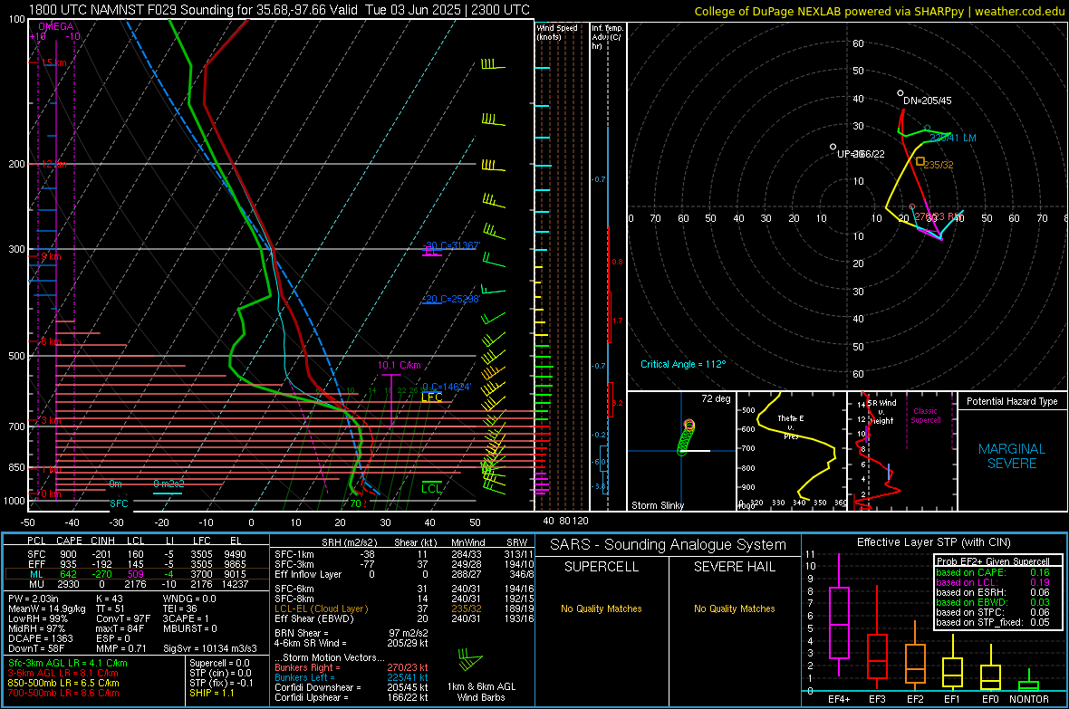Click the Inf. Temp. Adv. header
The height and width of the screenshot is (709, 1069).
click(x=607, y=37)
